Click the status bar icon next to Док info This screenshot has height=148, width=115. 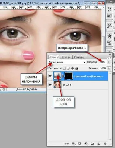tap(4, 90)
